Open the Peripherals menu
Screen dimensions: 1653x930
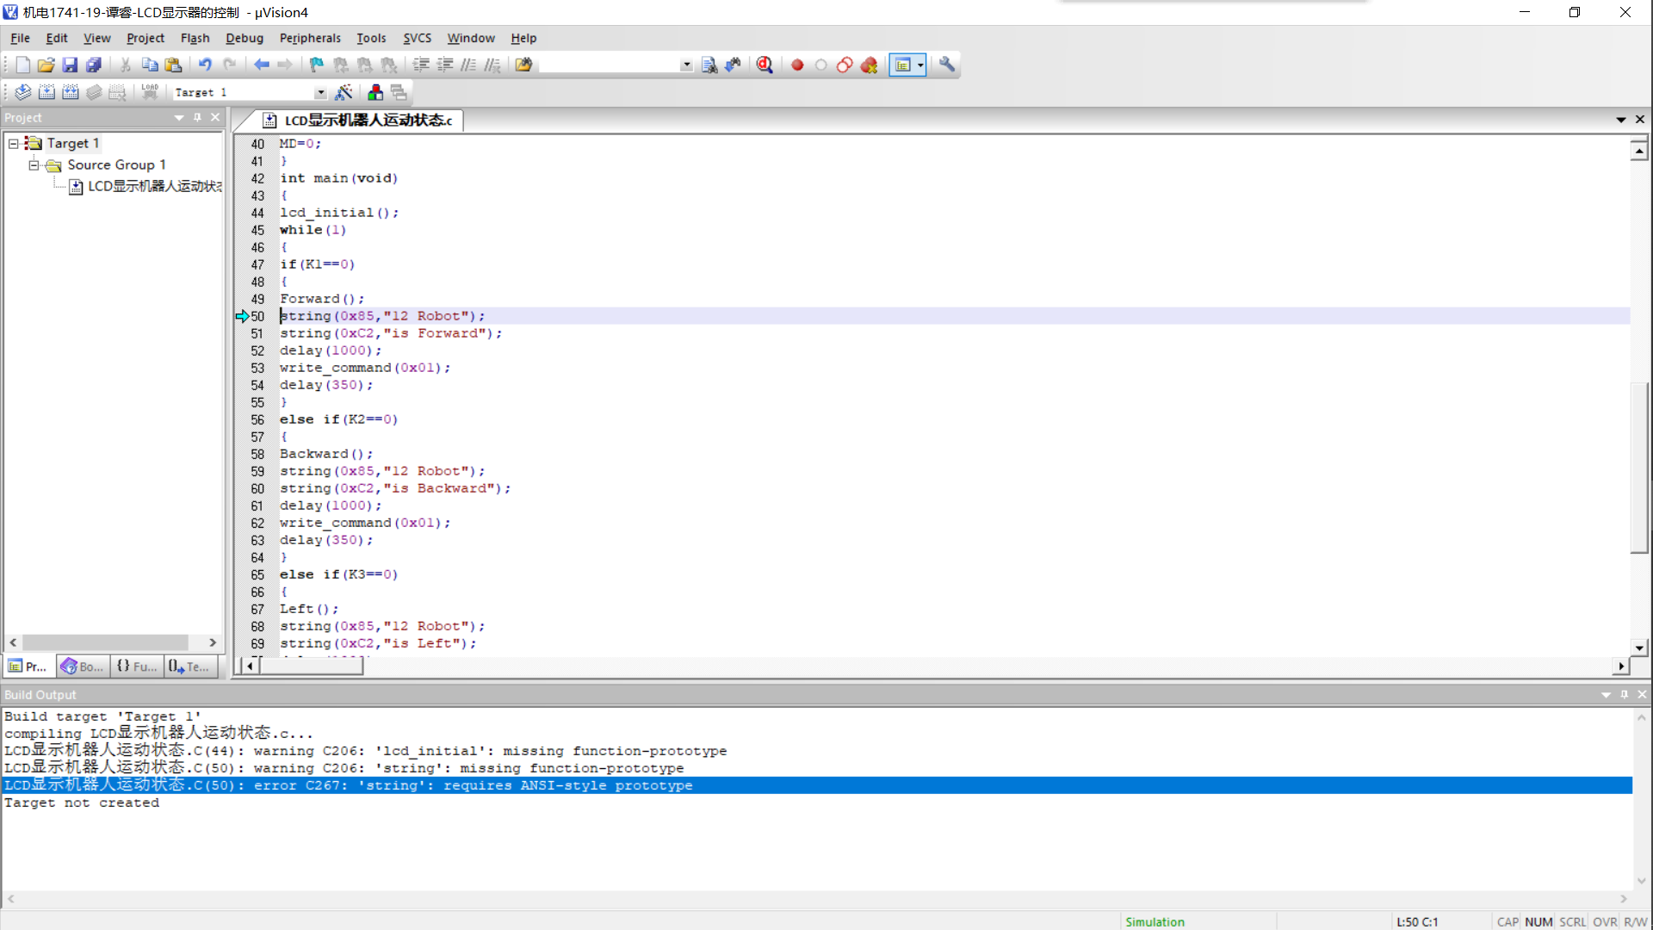point(310,38)
